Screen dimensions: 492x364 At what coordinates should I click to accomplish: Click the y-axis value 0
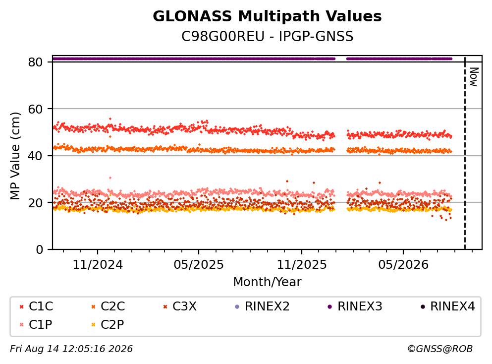40,249
